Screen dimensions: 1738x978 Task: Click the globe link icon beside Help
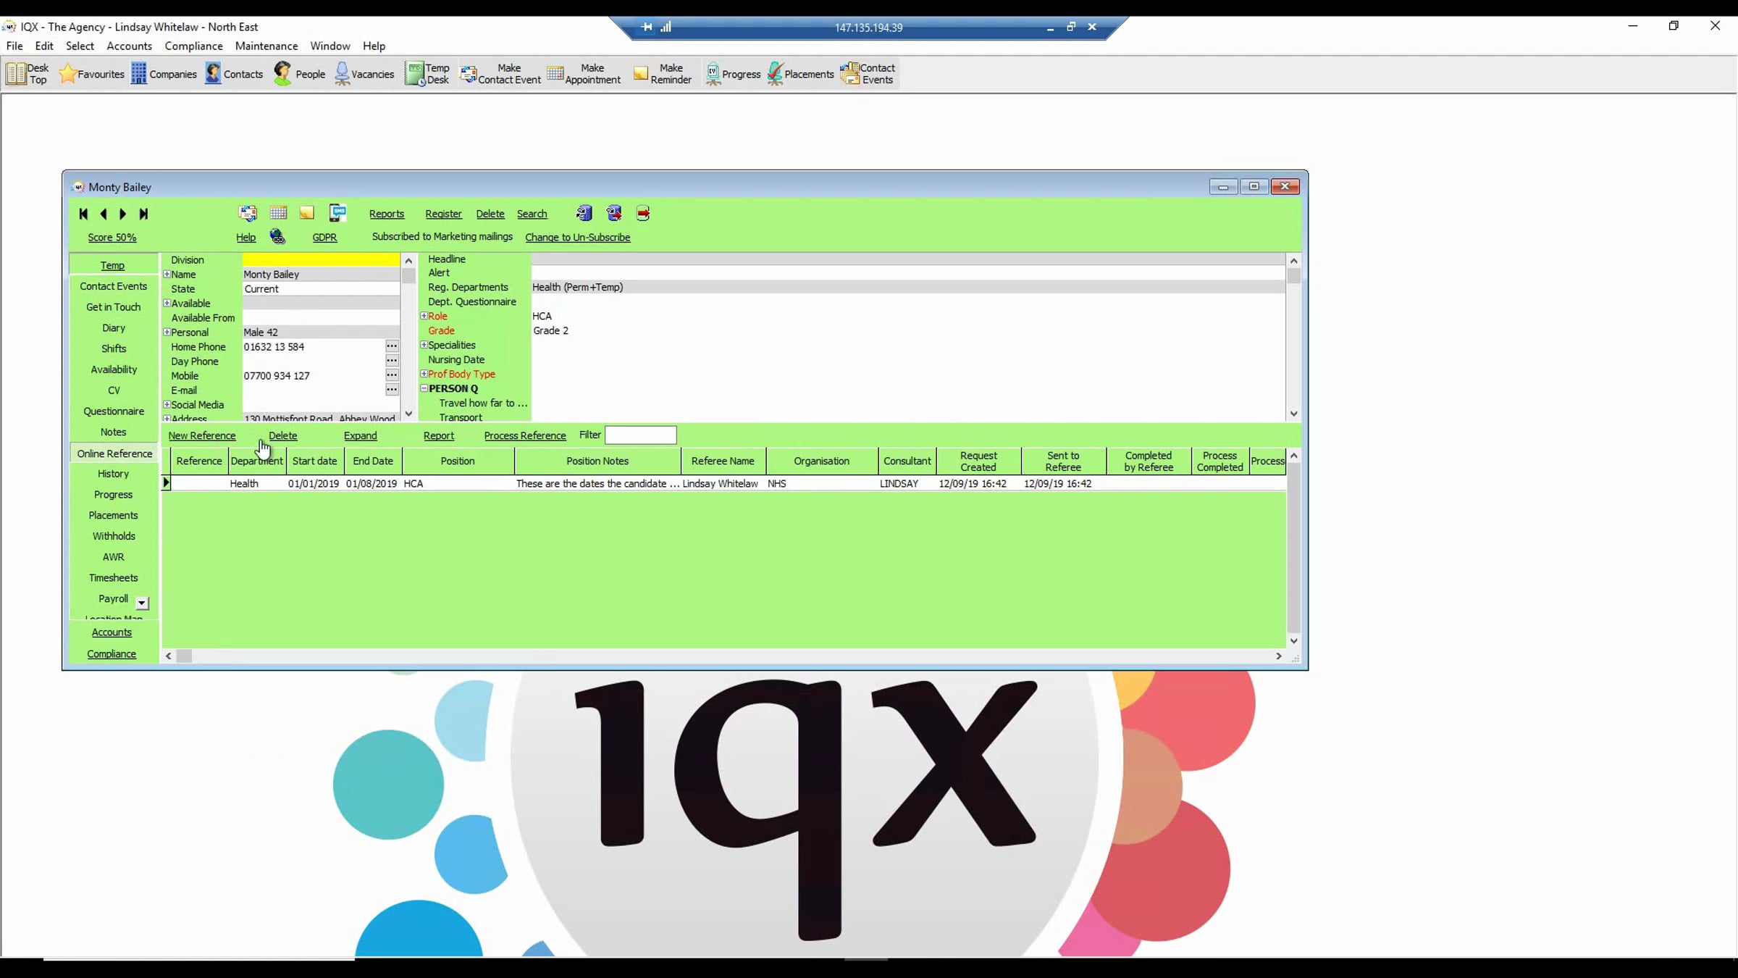click(277, 237)
